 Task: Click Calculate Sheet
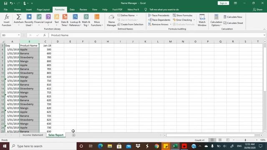tap(233, 23)
